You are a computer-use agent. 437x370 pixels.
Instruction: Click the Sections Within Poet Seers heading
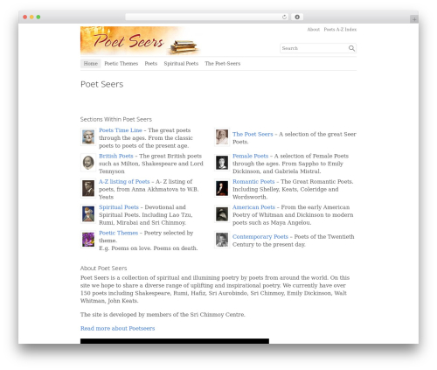click(x=116, y=119)
